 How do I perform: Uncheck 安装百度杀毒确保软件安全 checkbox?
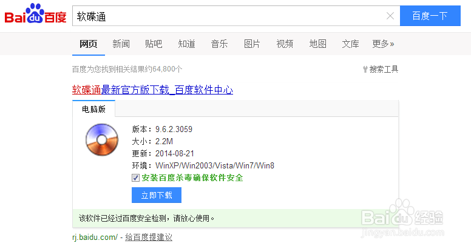pos(135,178)
